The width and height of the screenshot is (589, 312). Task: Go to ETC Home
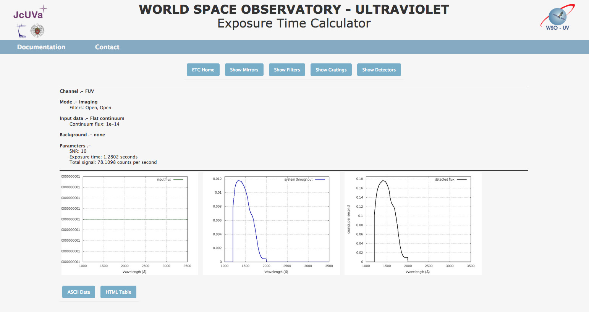(x=203, y=70)
